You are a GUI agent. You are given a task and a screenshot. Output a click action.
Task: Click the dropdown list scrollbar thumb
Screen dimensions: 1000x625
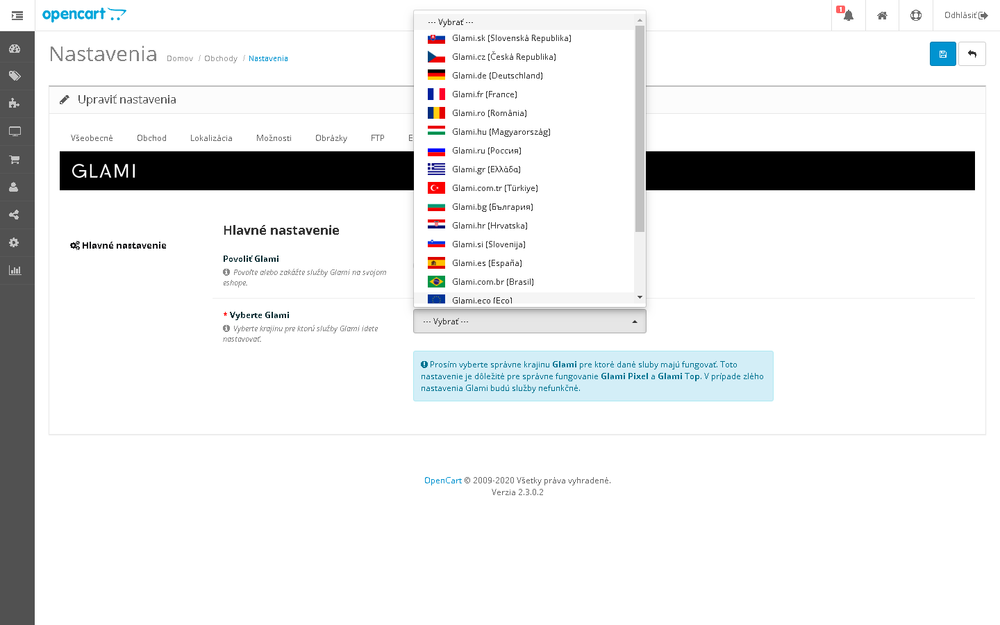[x=640, y=128]
